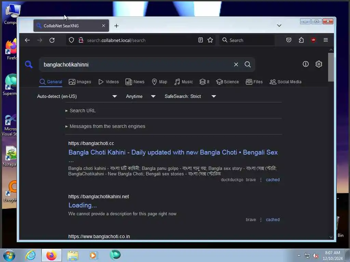Open the Pocket save icon
Image resolution: width=350 pixels, height=262 pixels.
(x=288, y=40)
